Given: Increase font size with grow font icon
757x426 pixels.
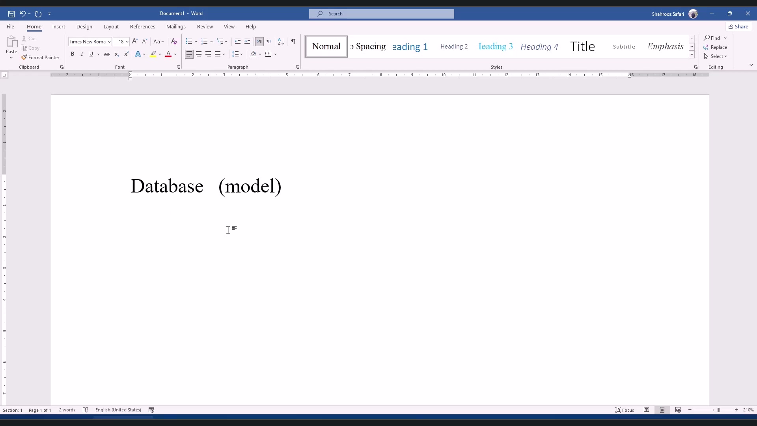Looking at the screenshot, I should 135,41.
